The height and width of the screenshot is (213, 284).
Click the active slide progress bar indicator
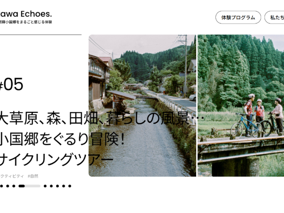[29, 186]
